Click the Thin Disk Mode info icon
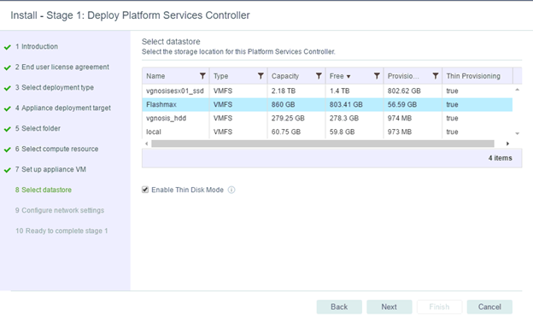 (231, 190)
